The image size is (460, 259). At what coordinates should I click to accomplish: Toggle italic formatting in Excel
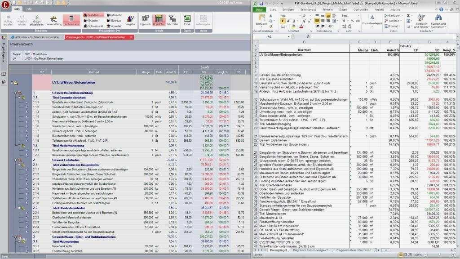pos(288,21)
